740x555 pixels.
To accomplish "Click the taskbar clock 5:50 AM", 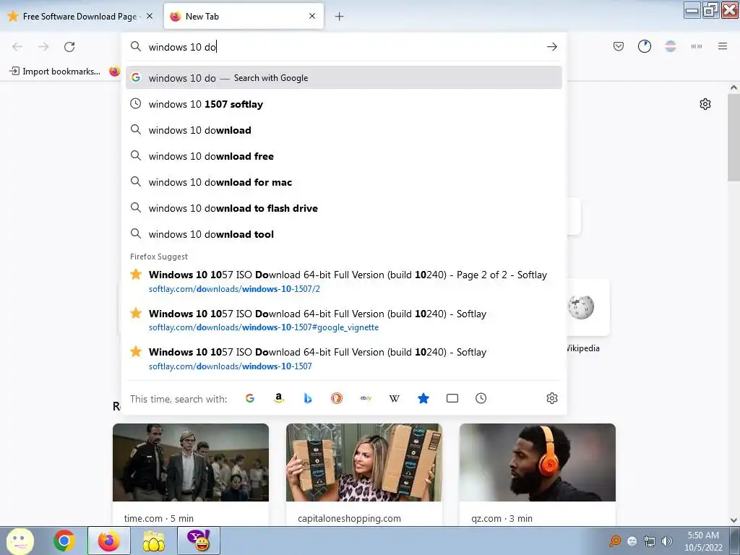I will click(x=703, y=535).
